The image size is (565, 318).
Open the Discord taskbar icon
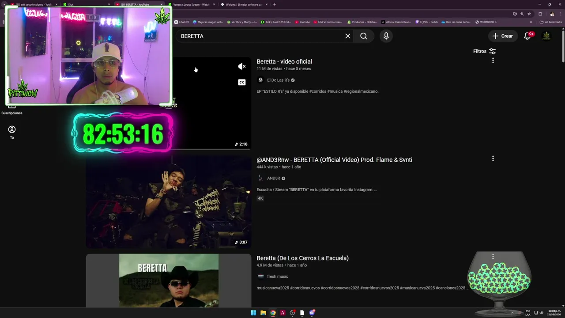(312, 313)
